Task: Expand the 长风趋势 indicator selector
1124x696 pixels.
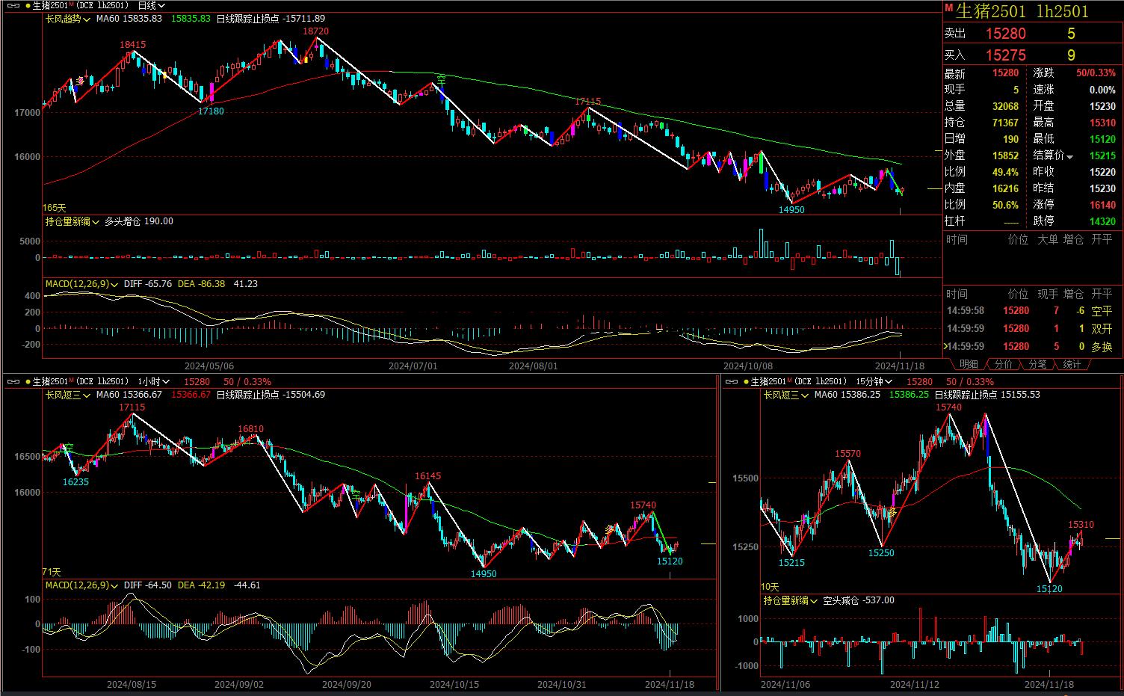Action: (68, 18)
